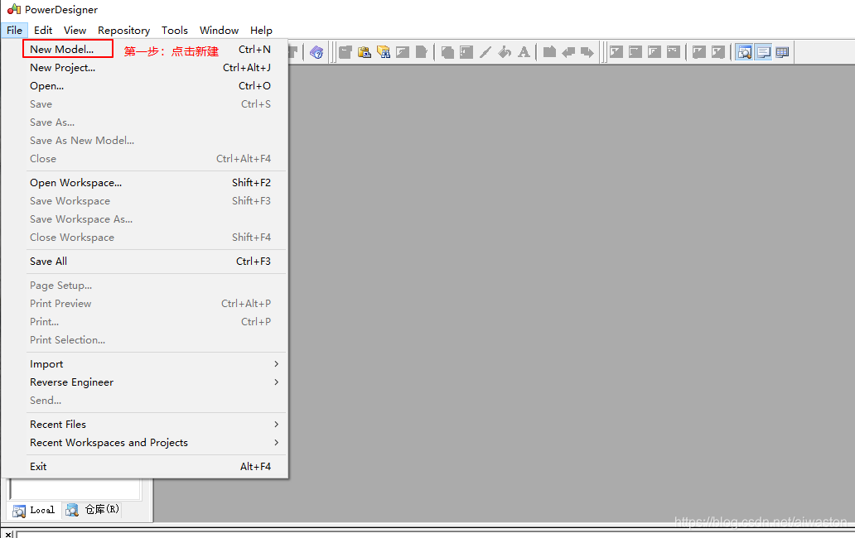Viewport: 855px width, 538px height.
Task: Toggle the Result List grid icon
Action: [x=782, y=52]
